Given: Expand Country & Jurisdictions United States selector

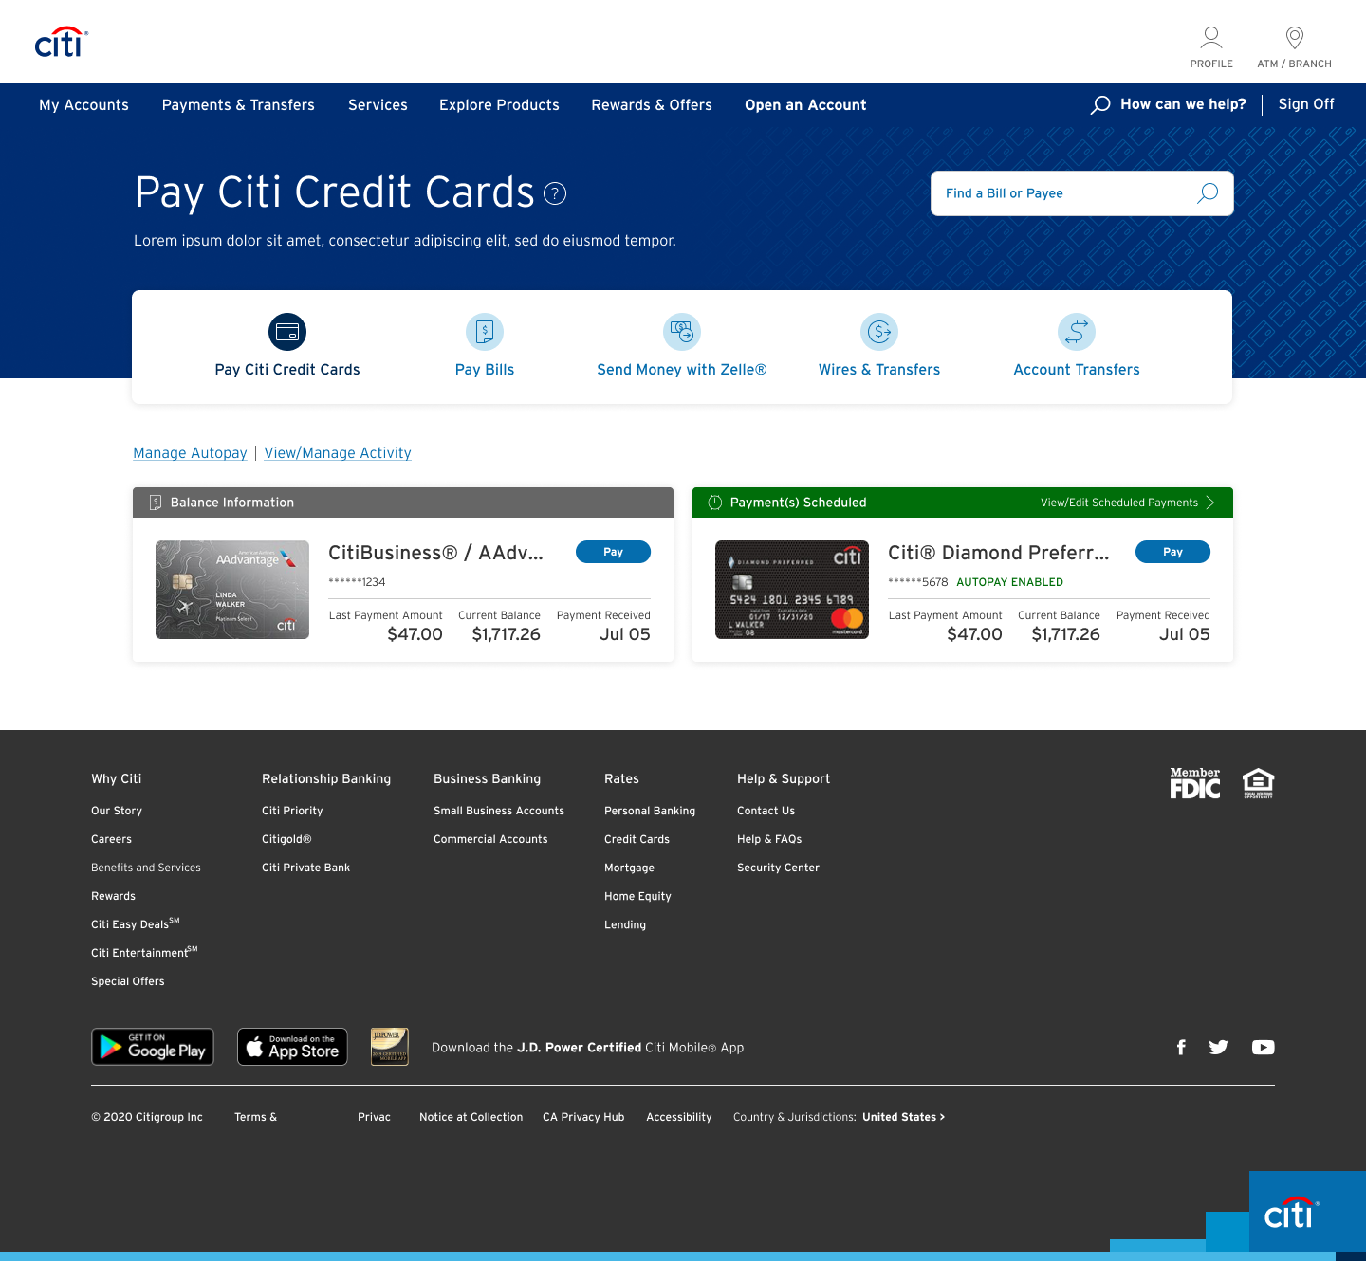Looking at the screenshot, I should click(903, 1117).
